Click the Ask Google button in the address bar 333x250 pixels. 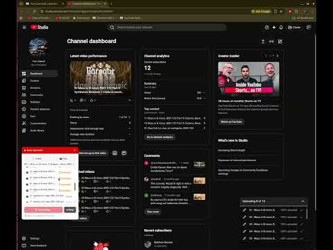point(261,11)
